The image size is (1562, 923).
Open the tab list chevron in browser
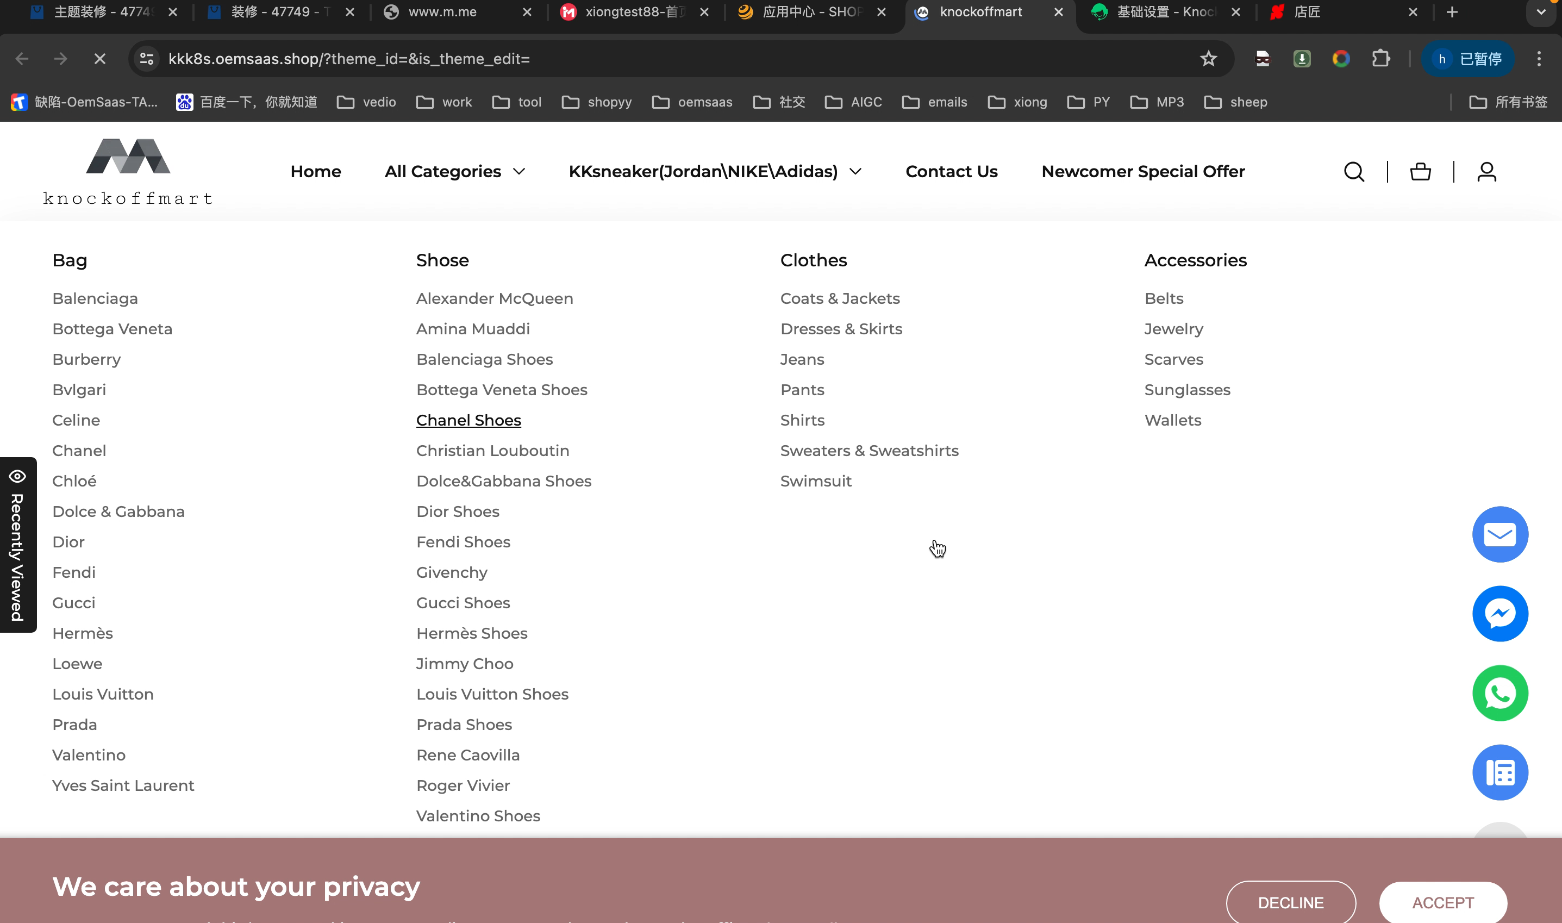(1541, 13)
